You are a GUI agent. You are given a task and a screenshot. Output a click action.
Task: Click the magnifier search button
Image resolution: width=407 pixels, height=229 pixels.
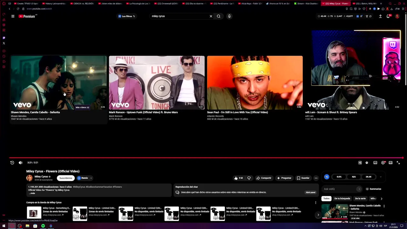click(x=218, y=16)
